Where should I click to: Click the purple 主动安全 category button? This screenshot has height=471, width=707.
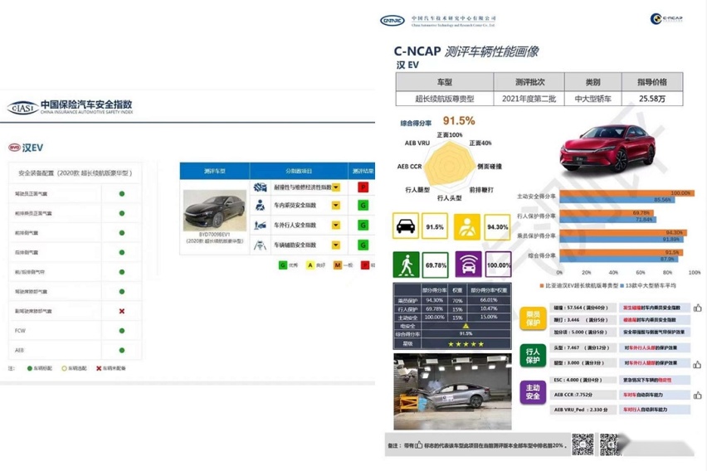point(533,392)
